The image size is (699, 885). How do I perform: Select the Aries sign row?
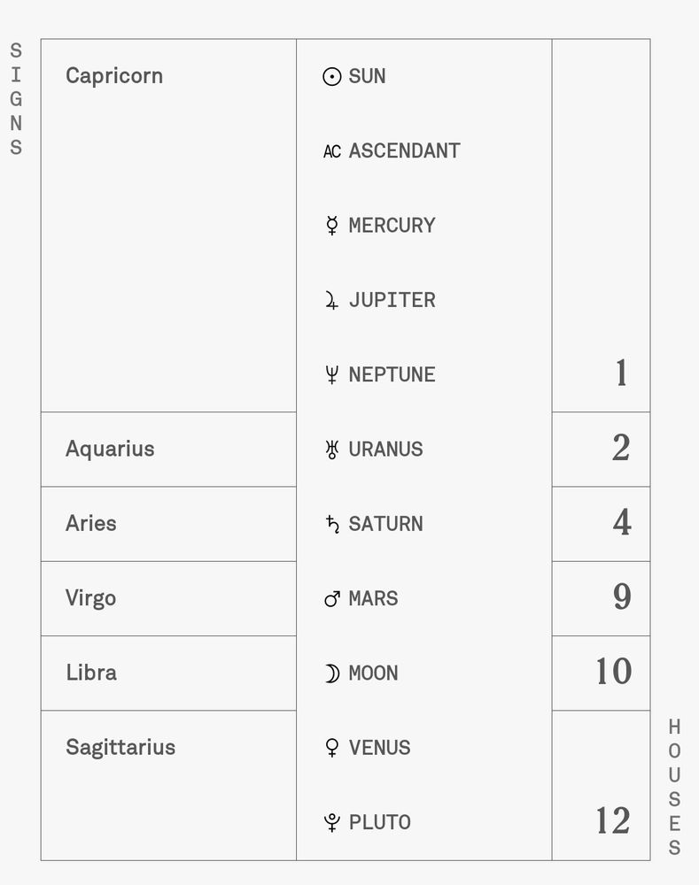[168, 524]
